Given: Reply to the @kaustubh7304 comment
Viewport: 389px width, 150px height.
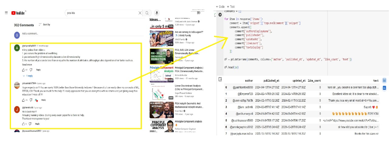Looking at the screenshot, I should (x=44, y=100).
